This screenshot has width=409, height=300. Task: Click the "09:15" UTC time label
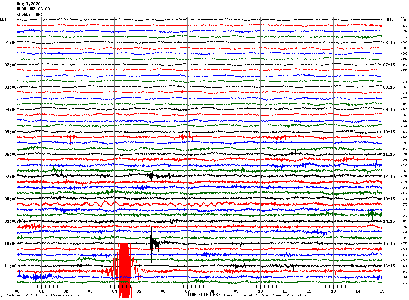(x=389, y=110)
